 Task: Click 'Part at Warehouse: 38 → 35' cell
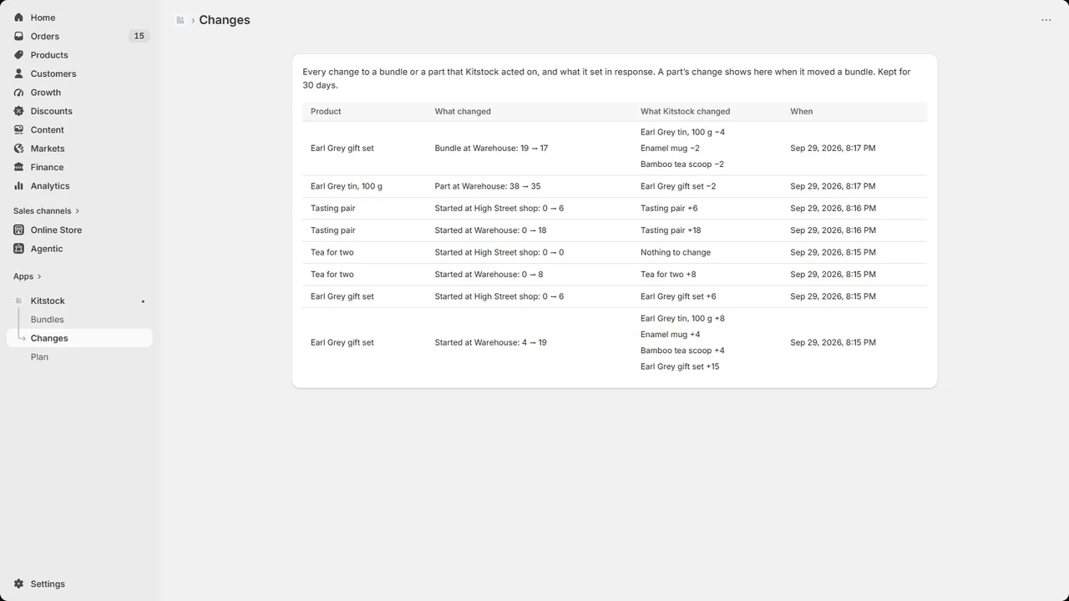pos(488,186)
